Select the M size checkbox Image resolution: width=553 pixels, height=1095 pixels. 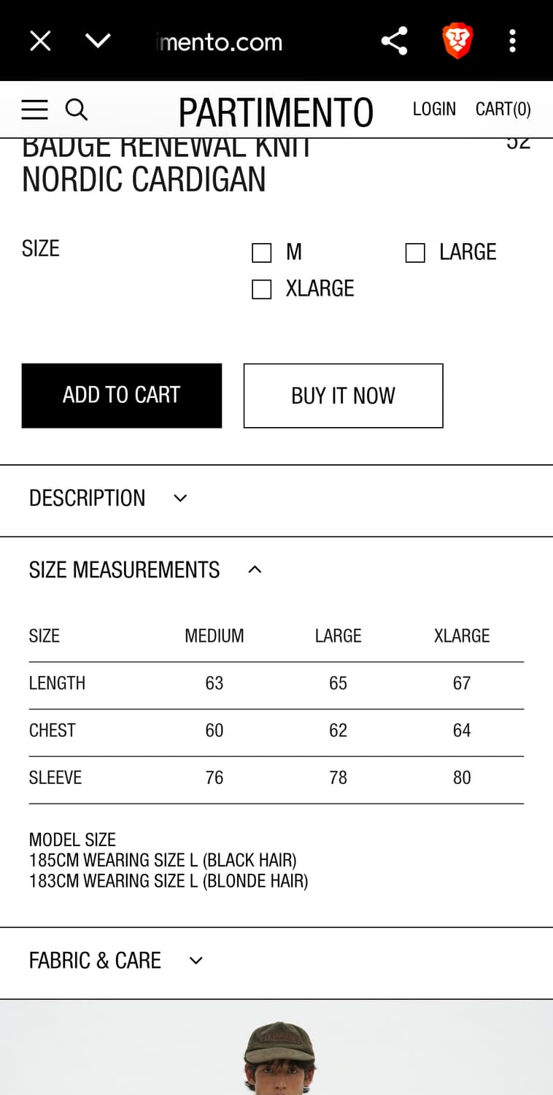[261, 253]
